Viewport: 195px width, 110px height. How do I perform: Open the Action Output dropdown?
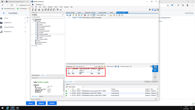click(76, 87)
